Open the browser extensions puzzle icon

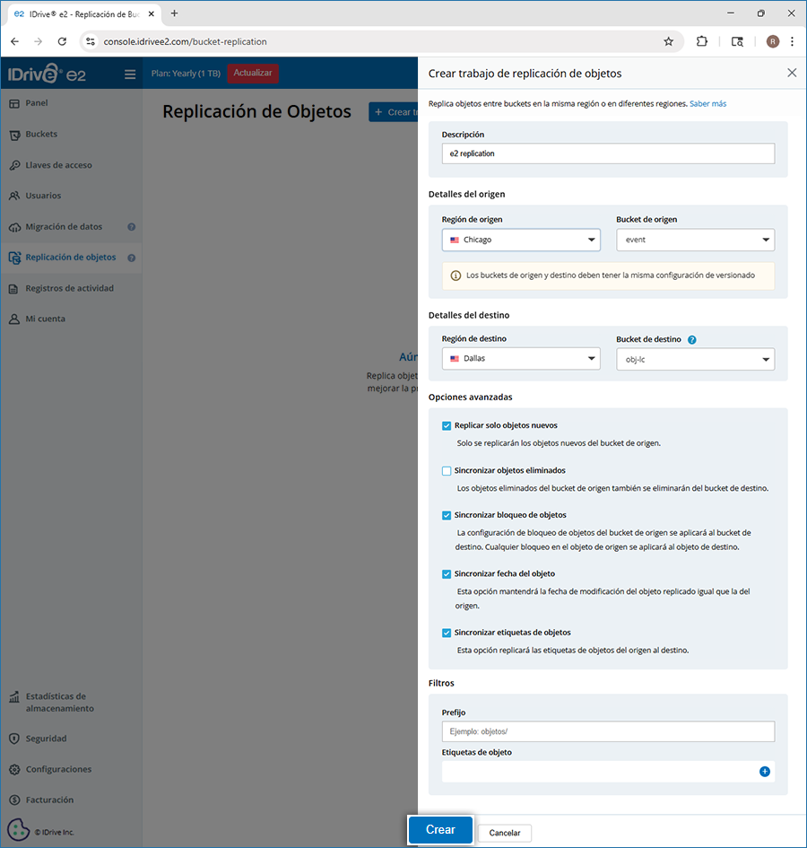(702, 41)
